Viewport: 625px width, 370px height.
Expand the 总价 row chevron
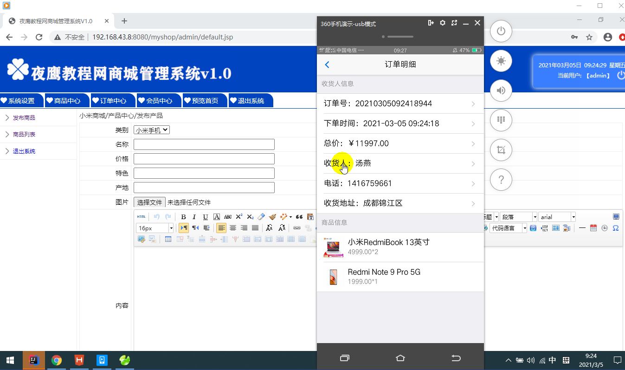[x=473, y=144]
